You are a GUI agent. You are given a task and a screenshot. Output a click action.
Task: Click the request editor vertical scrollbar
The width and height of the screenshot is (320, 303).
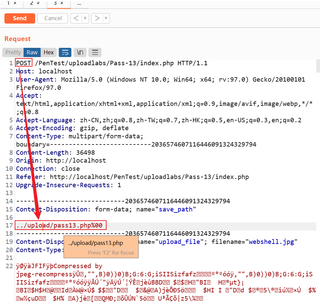[x=318, y=66]
